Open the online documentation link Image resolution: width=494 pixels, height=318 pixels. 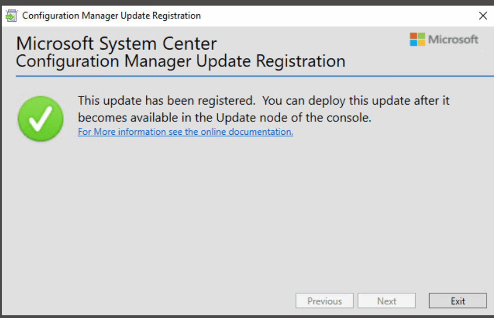pos(185,131)
